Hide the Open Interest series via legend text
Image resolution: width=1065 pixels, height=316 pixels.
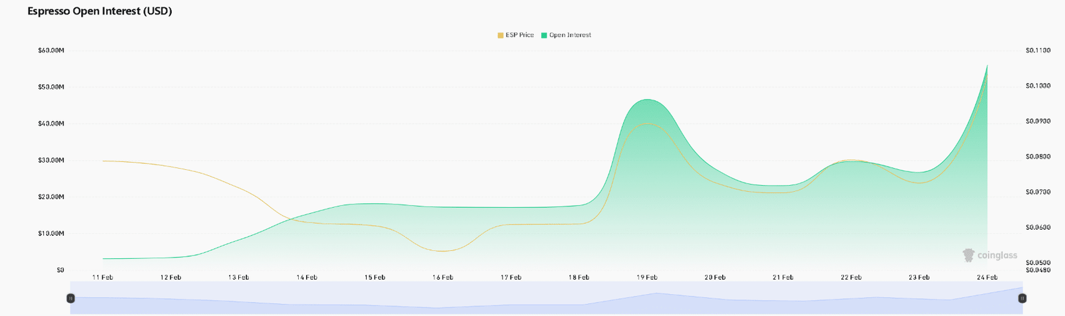coord(570,35)
